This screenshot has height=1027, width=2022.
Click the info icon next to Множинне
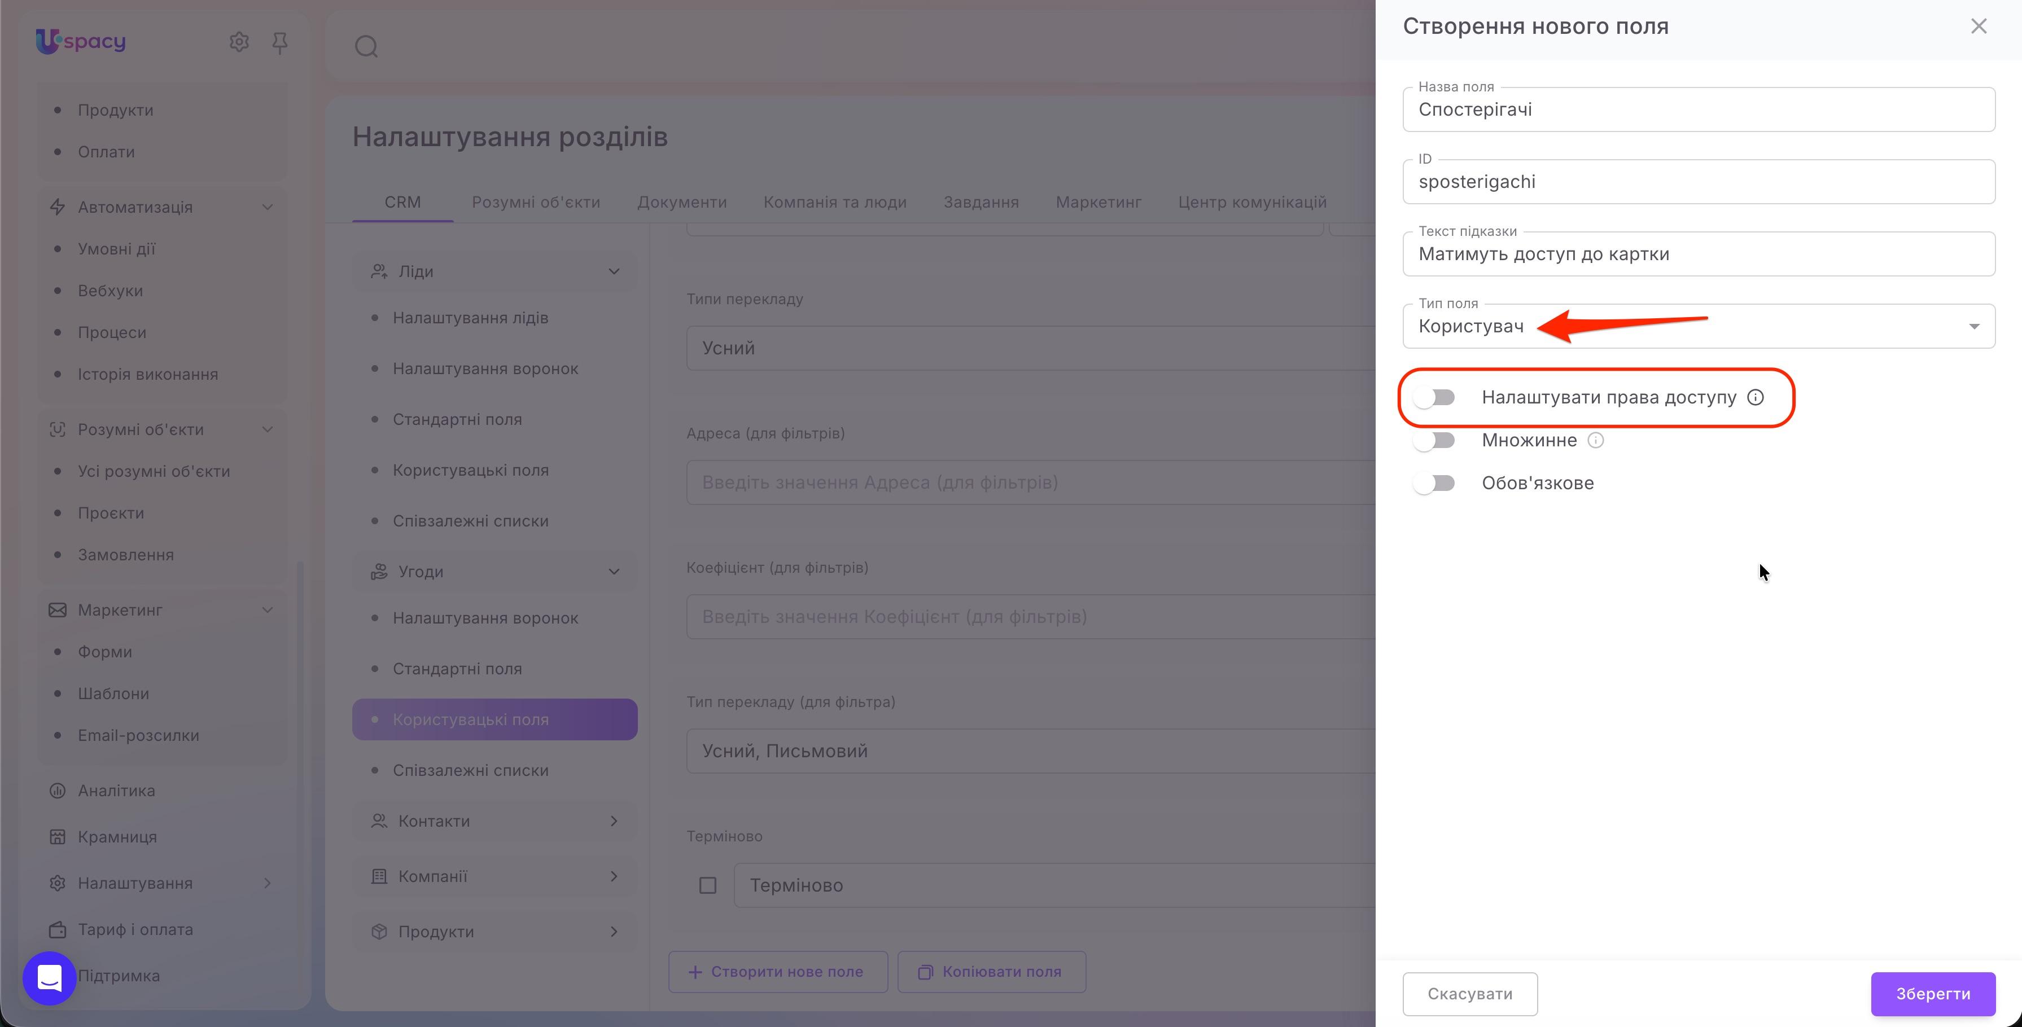coord(1595,440)
